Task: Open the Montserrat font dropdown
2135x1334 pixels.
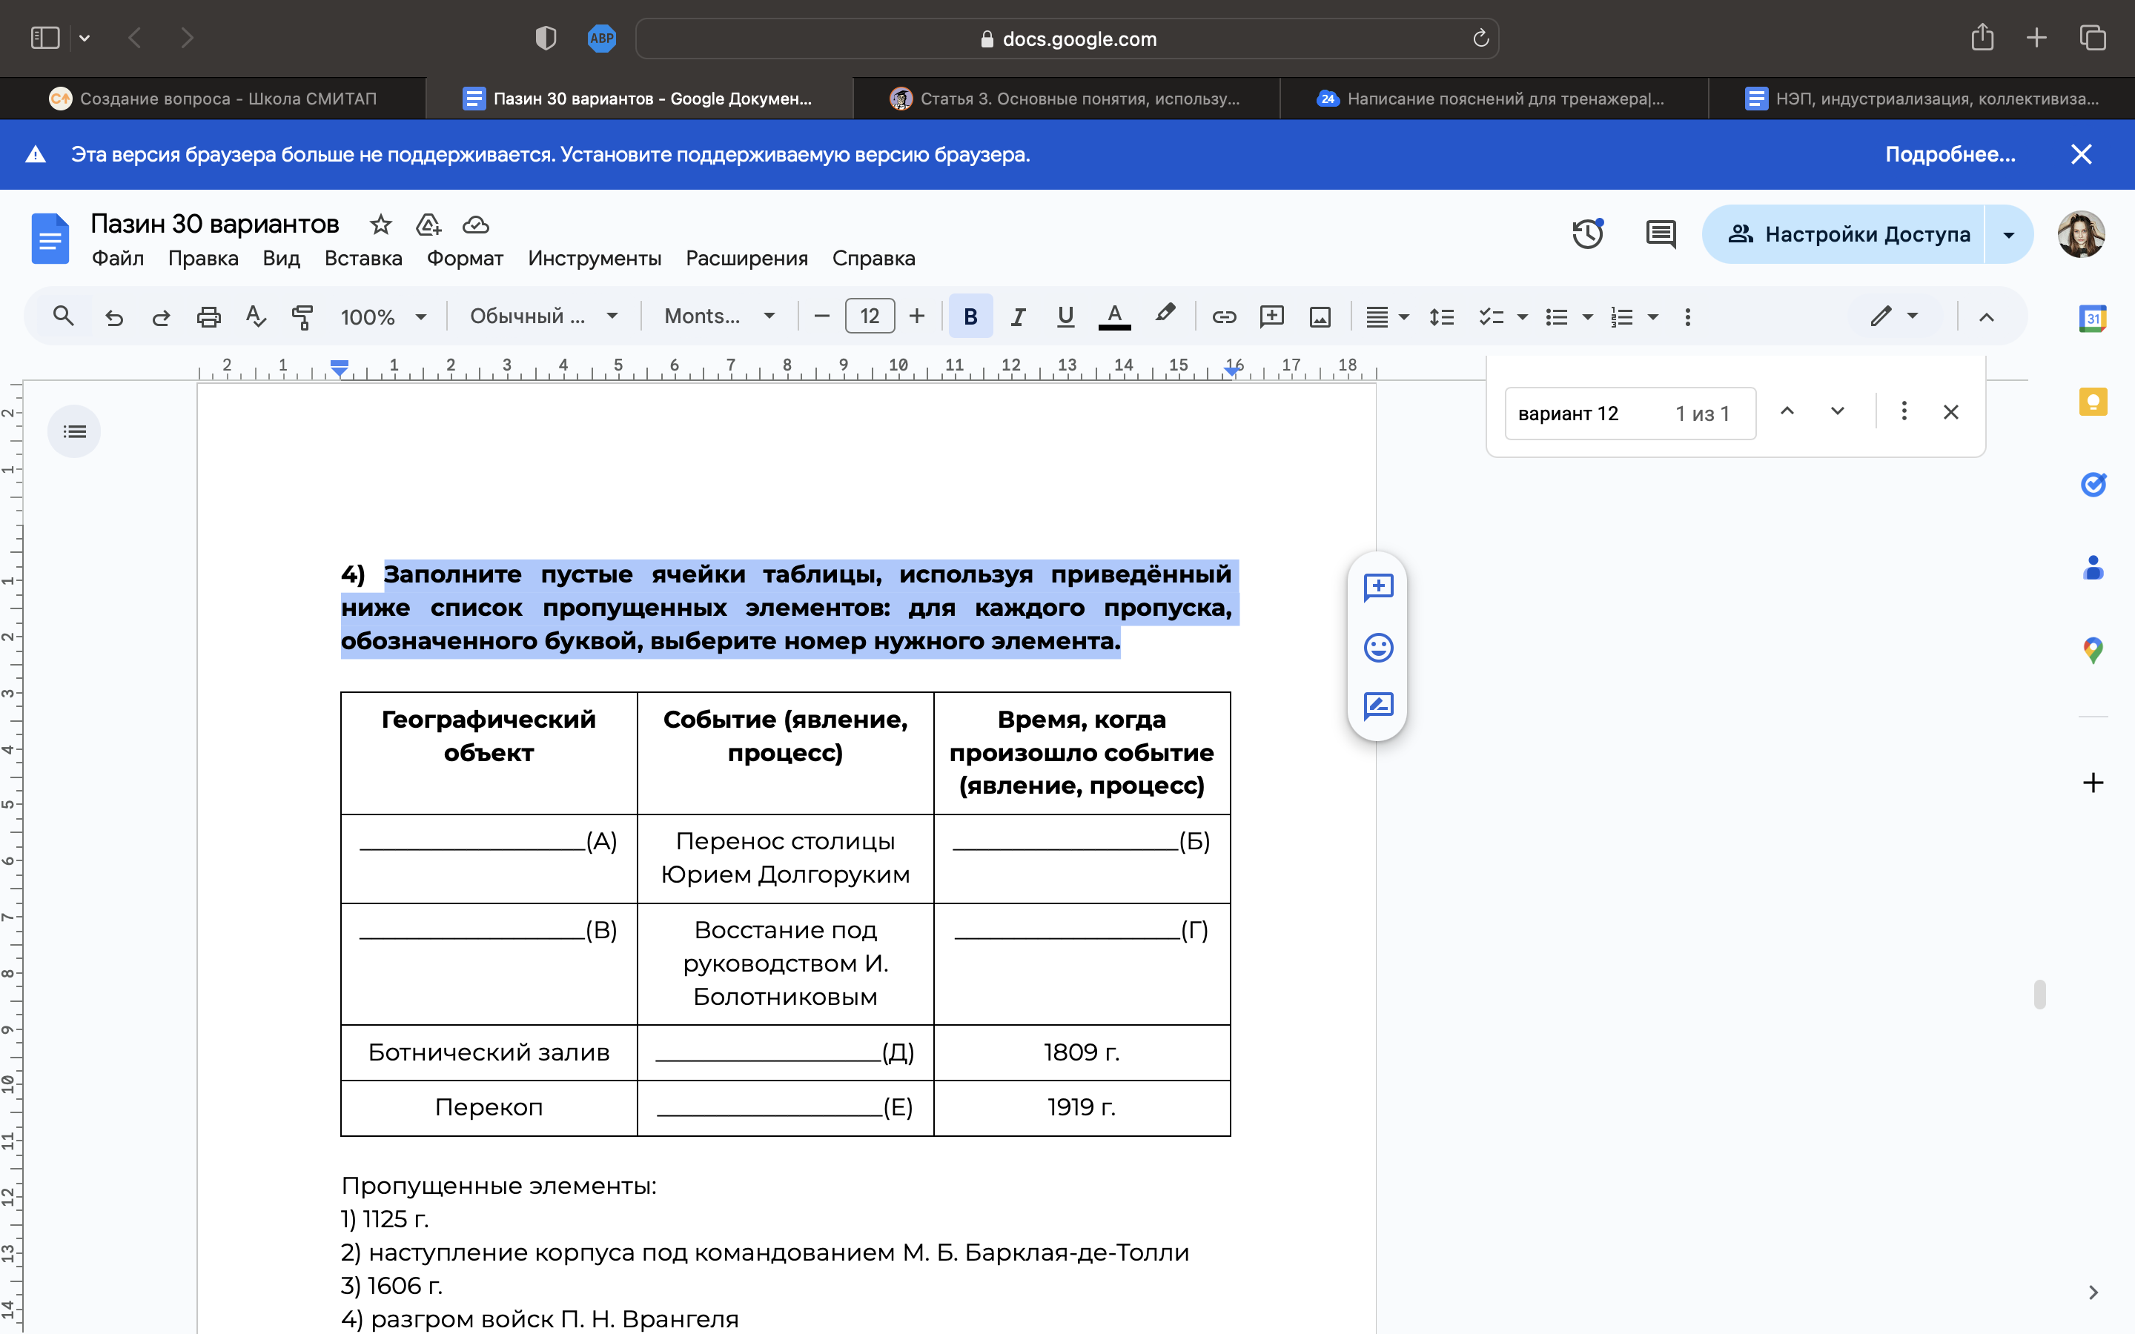Action: 719,316
